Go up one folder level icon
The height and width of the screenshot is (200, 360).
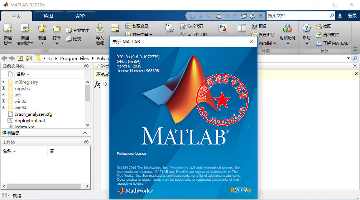20,58
